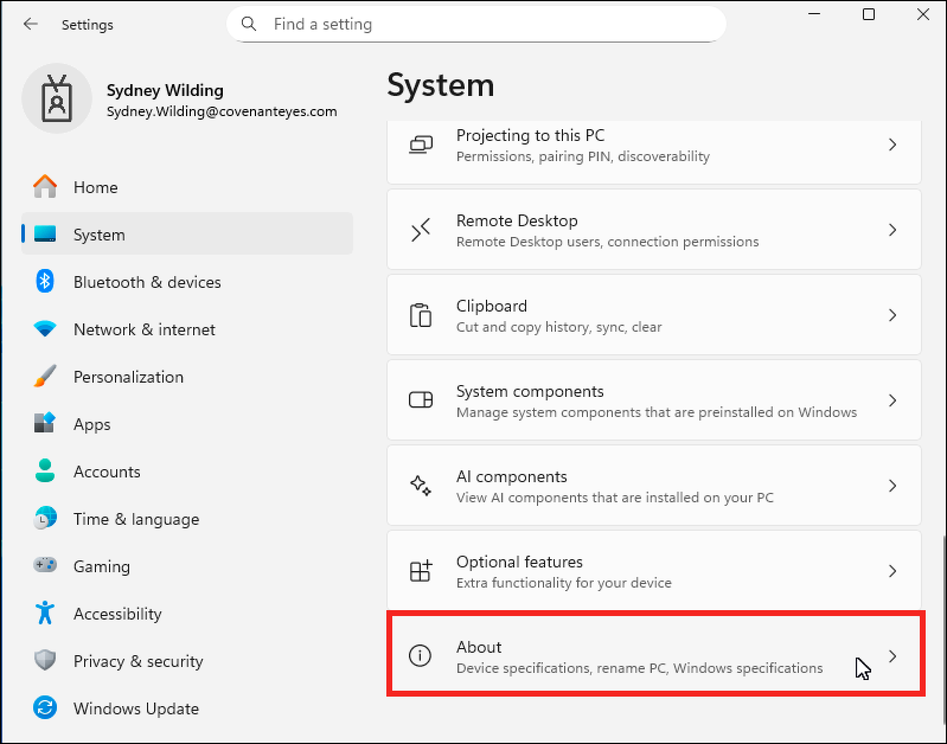Click the Wi-Fi Network & internet icon
The width and height of the screenshot is (947, 744).
(x=45, y=329)
